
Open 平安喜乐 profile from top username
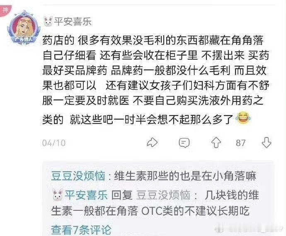pos(73,22)
